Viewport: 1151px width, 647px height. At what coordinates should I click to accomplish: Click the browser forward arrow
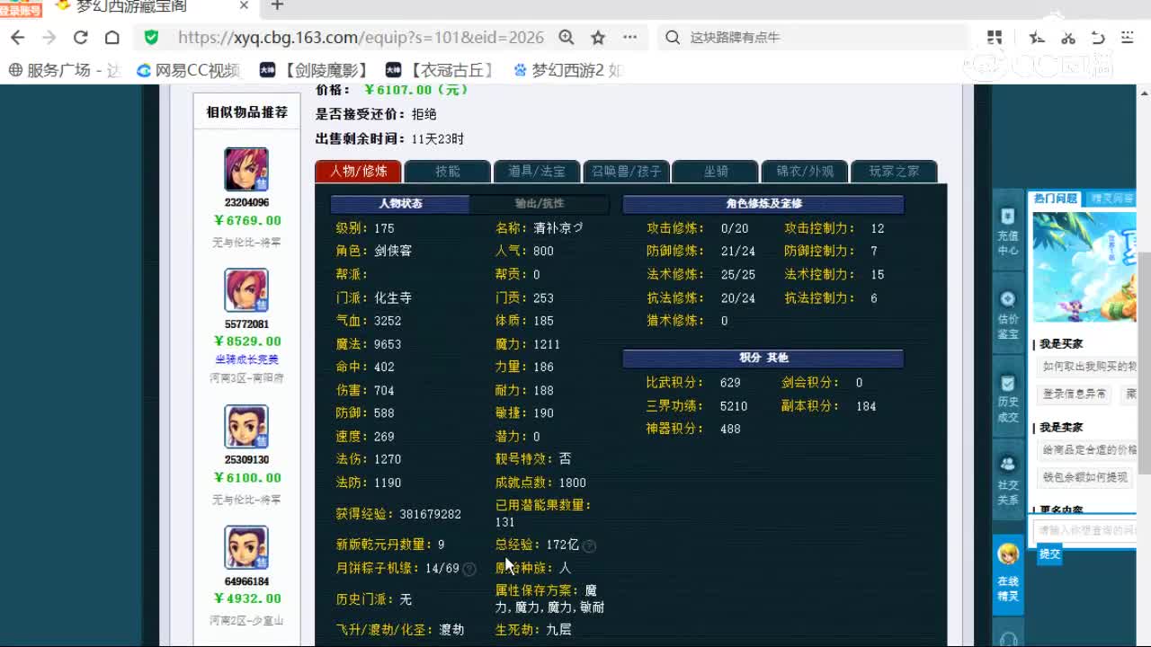49,38
